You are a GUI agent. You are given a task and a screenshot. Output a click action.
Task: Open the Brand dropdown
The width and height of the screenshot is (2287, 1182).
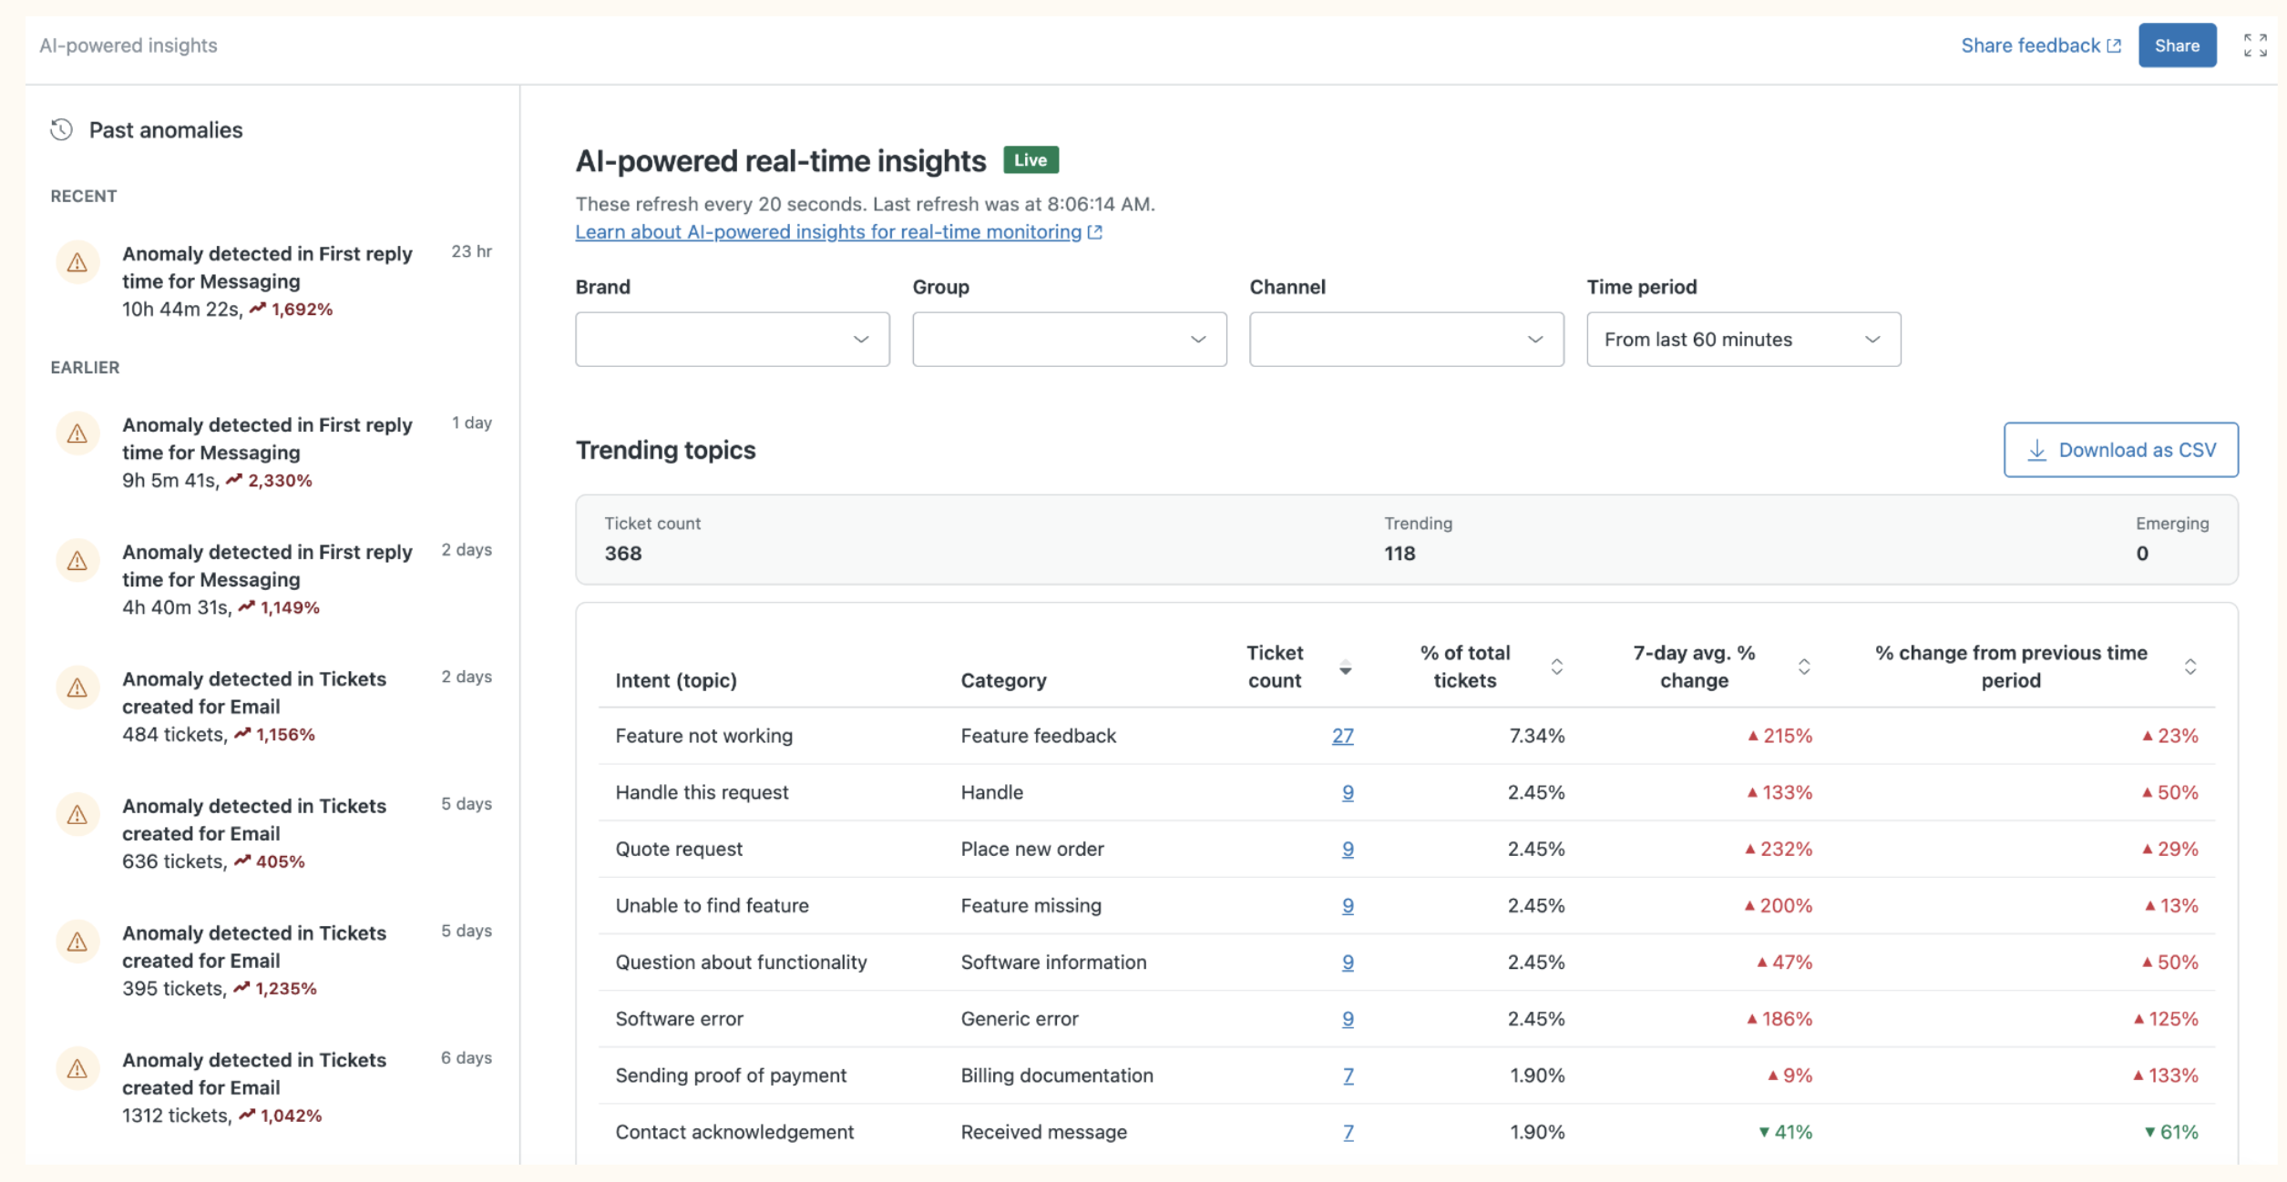pyautogui.click(x=733, y=340)
